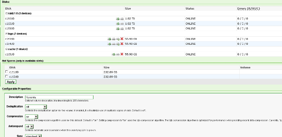
Task: Check the hot spare c1t2d0 checkbox
Action: [x=7, y=76]
